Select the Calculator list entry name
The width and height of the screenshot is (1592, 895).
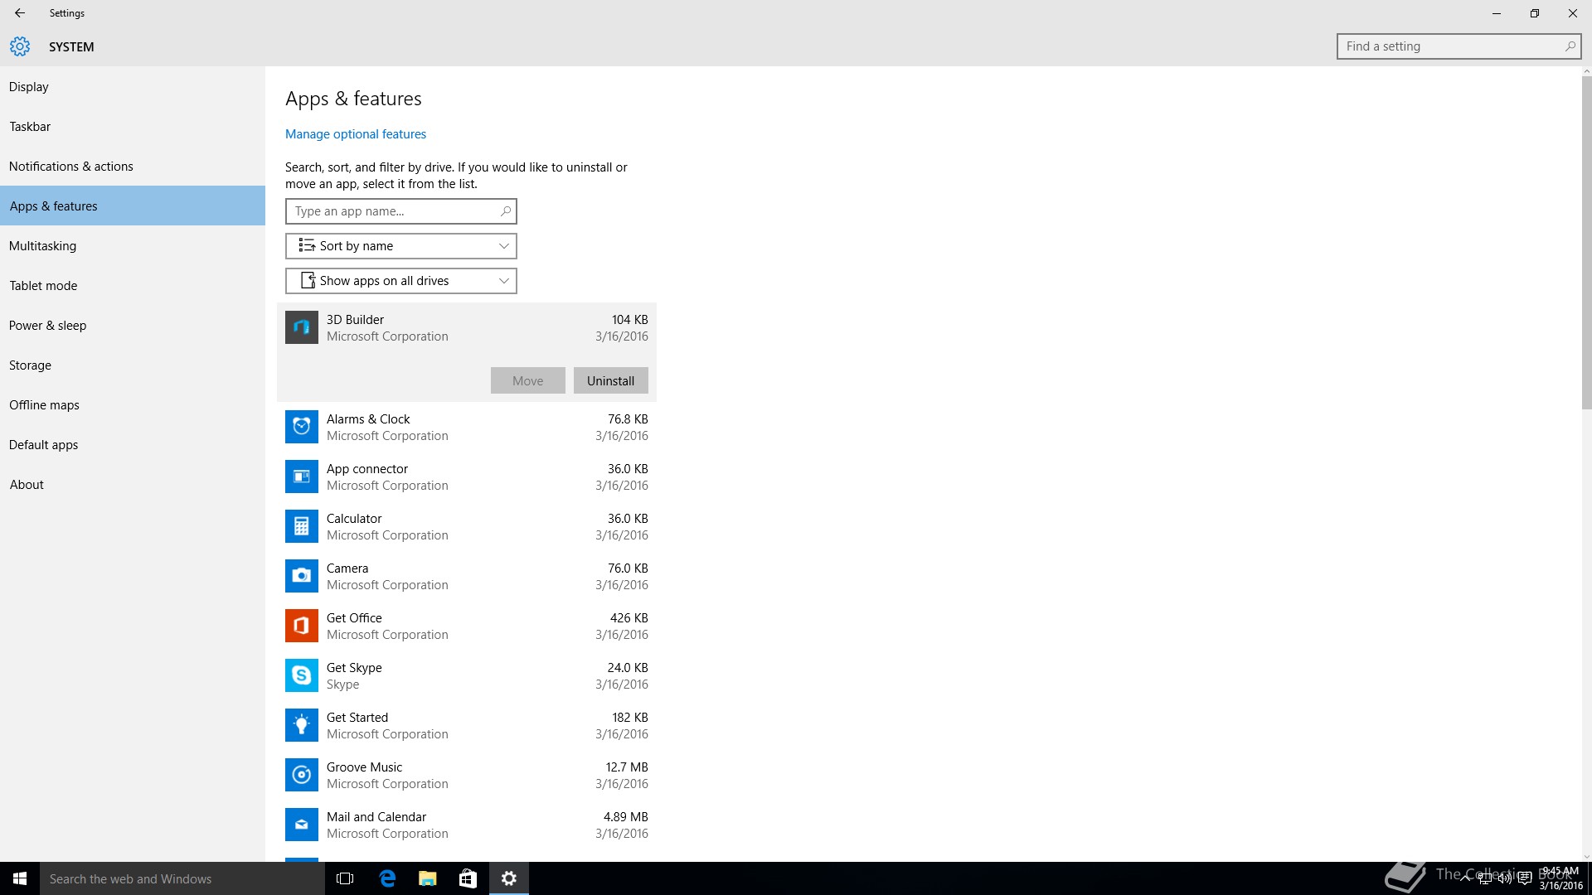coord(354,519)
